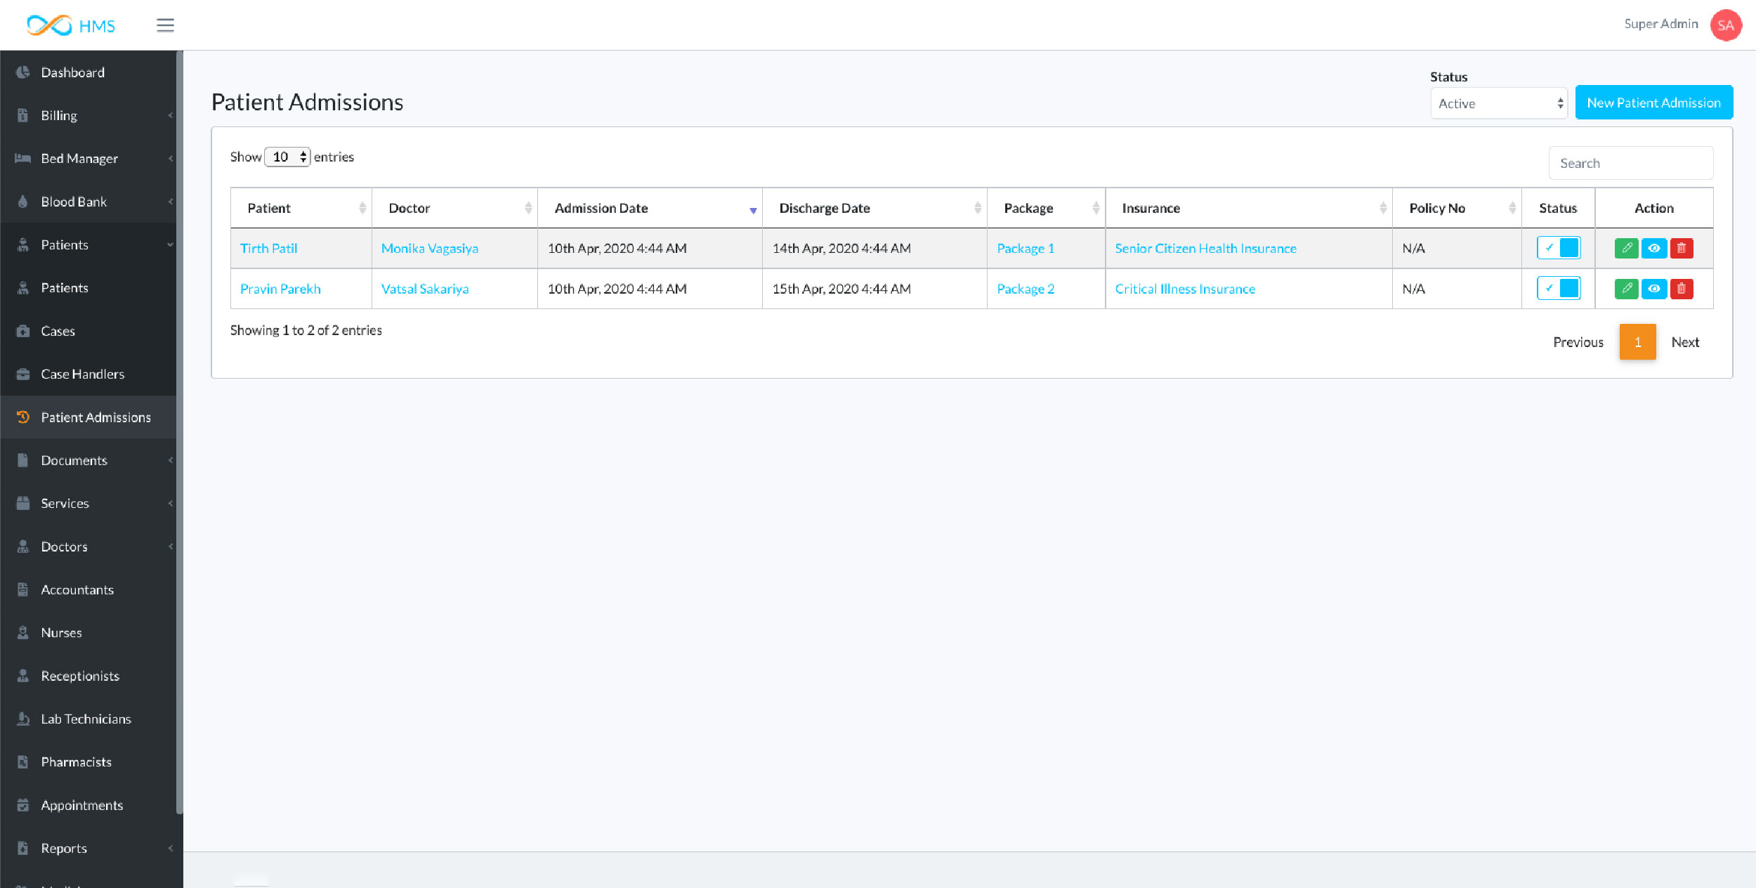Toggle status switch for Pravin Parekh
This screenshot has height=888, width=1756.
(1558, 289)
